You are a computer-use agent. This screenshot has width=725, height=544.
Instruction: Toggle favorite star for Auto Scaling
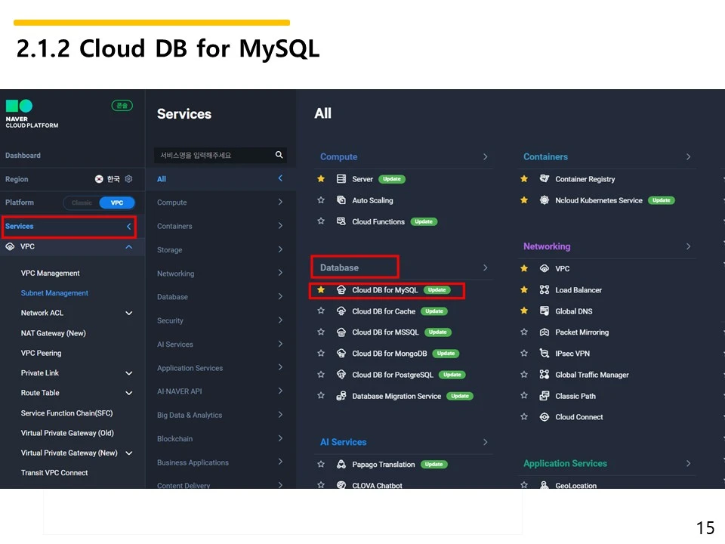click(321, 199)
